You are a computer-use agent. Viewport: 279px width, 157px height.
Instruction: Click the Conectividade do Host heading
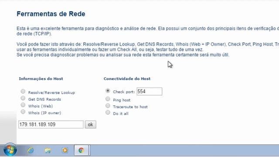pyautogui.click(x=127, y=78)
